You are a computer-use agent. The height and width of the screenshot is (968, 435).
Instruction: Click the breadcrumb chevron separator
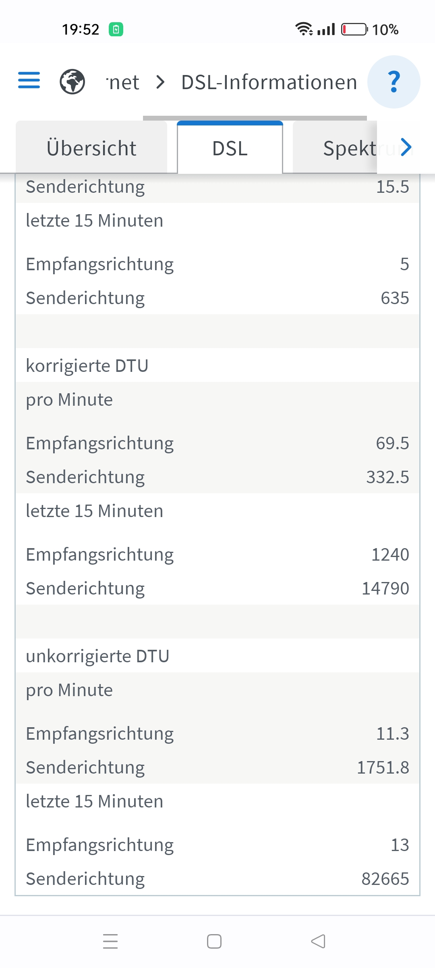(x=160, y=82)
